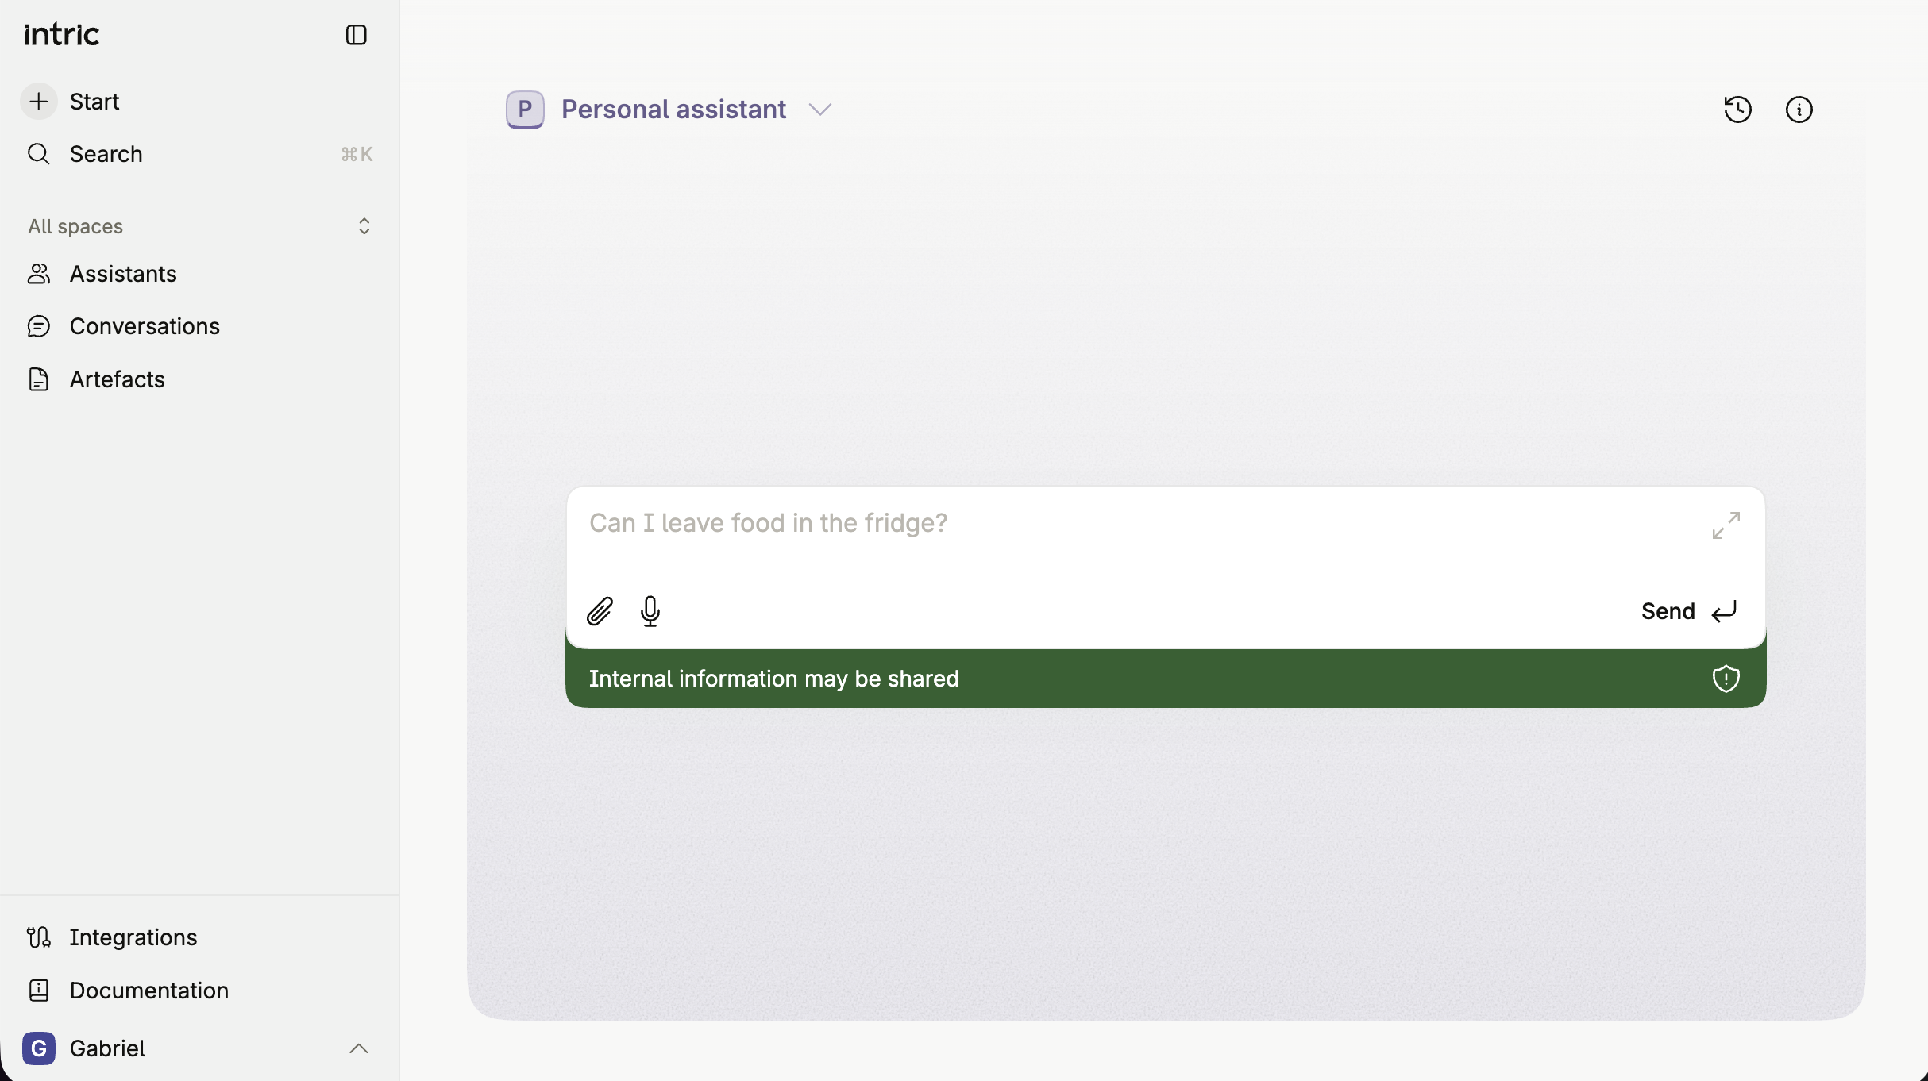Toggle the sidebar collapse icon
Image resolution: width=1928 pixels, height=1081 pixels.
[x=356, y=35]
